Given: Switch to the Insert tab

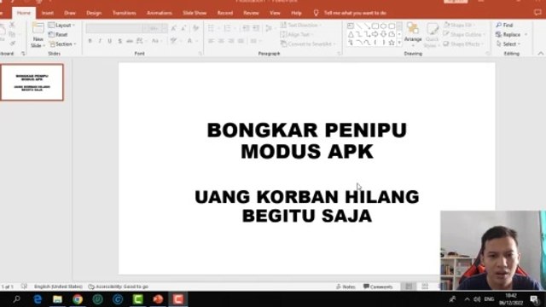Looking at the screenshot, I should pos(48,13).
